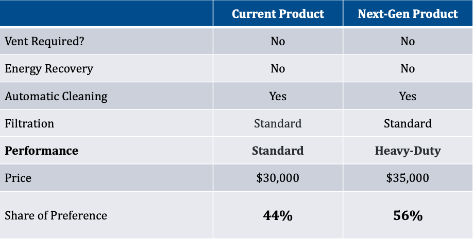Click Current Product's Vent Required No cell
473x239 pixels.
coord(278,41)
